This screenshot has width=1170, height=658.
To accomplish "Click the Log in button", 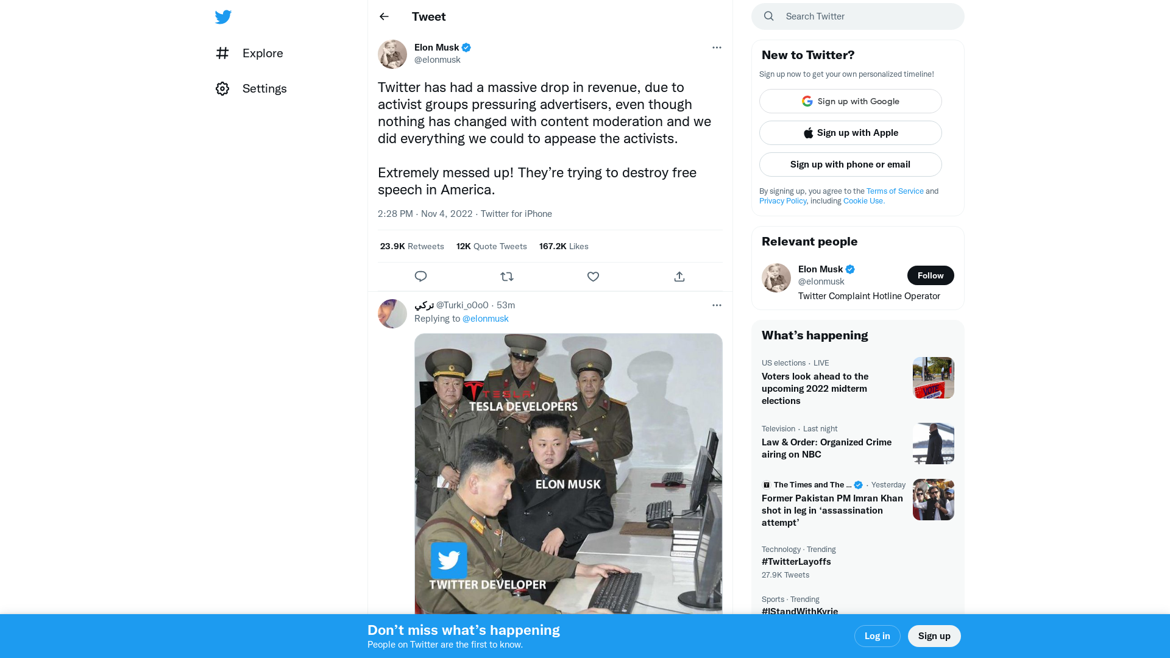I will click(877, 636).
